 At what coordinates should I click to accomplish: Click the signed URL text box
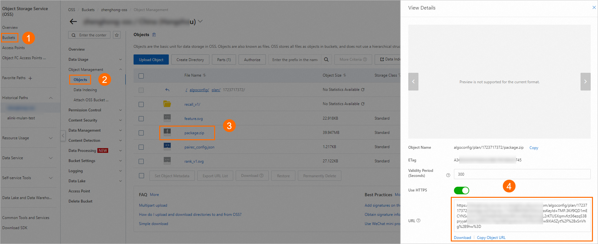522,216
